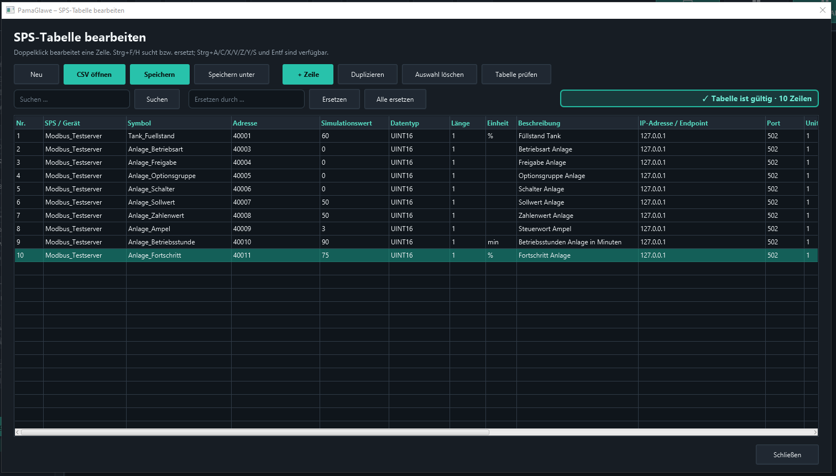The image size is (836, 476).
Task: Click IP-Adresse / Endpoint column header
Action: (x=702, y=123)
